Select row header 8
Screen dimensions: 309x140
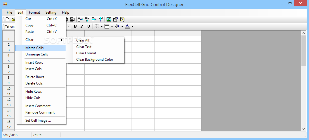[x=9, y=78]
